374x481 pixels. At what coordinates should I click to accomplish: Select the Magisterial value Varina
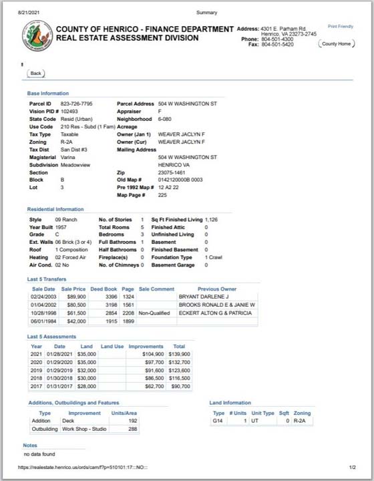point(67,158)
